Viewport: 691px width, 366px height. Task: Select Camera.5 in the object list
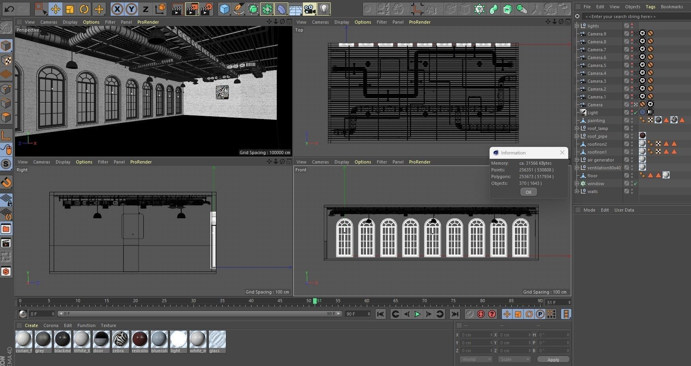coord(597,65)
